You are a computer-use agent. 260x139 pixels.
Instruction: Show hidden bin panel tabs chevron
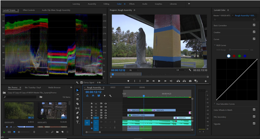coord(71,87)
